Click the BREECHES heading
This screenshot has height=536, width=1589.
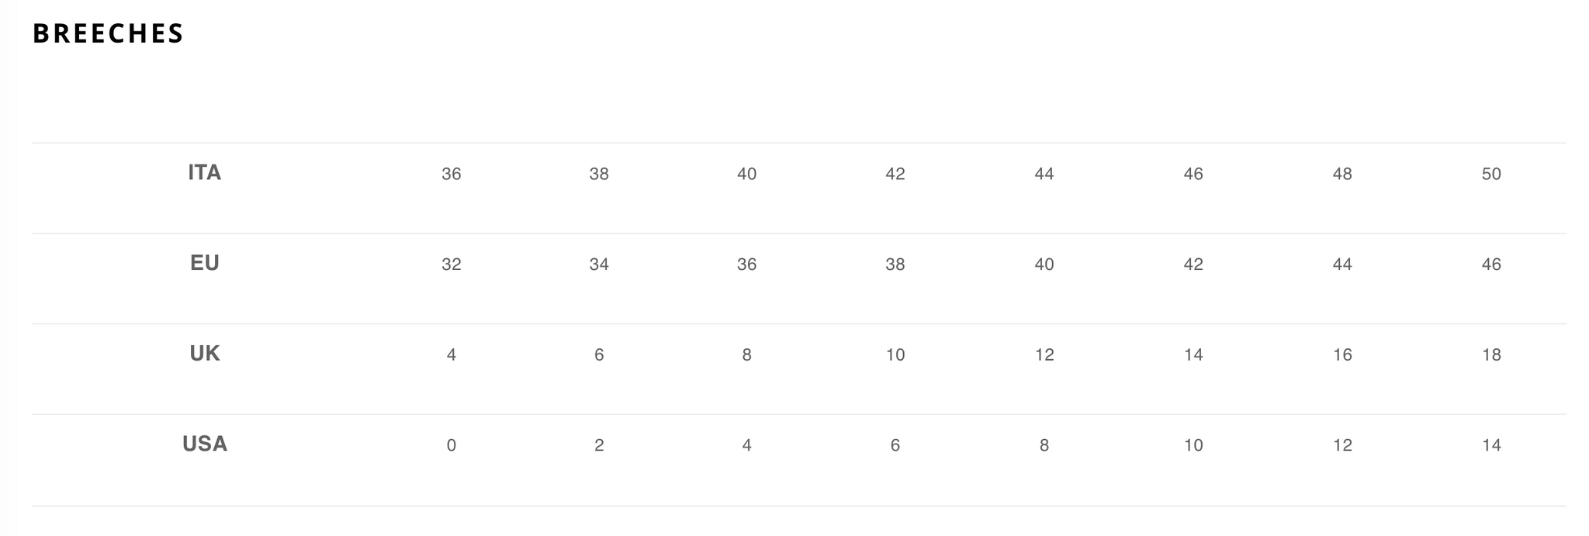pyautogui.click(x=108, y=33)
